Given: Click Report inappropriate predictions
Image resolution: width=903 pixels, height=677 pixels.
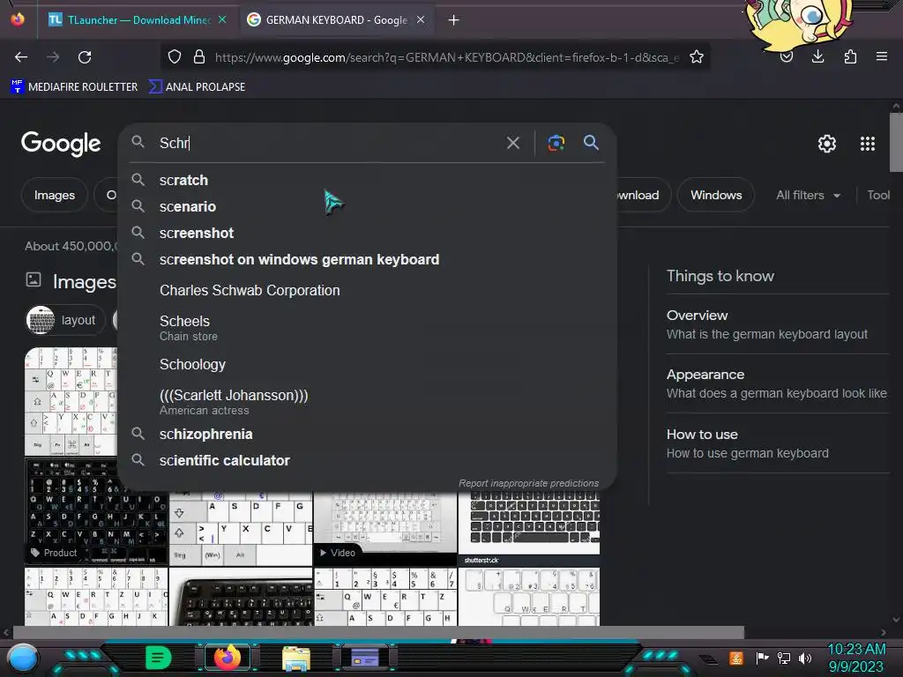Looking at the screenshot, I should pyautogui.click(x=528, y=483).
